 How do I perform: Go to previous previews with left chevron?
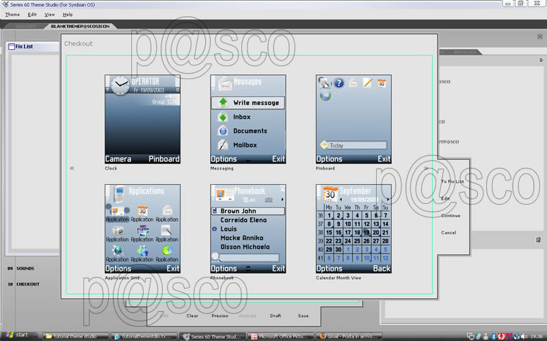tap(72, 168)
